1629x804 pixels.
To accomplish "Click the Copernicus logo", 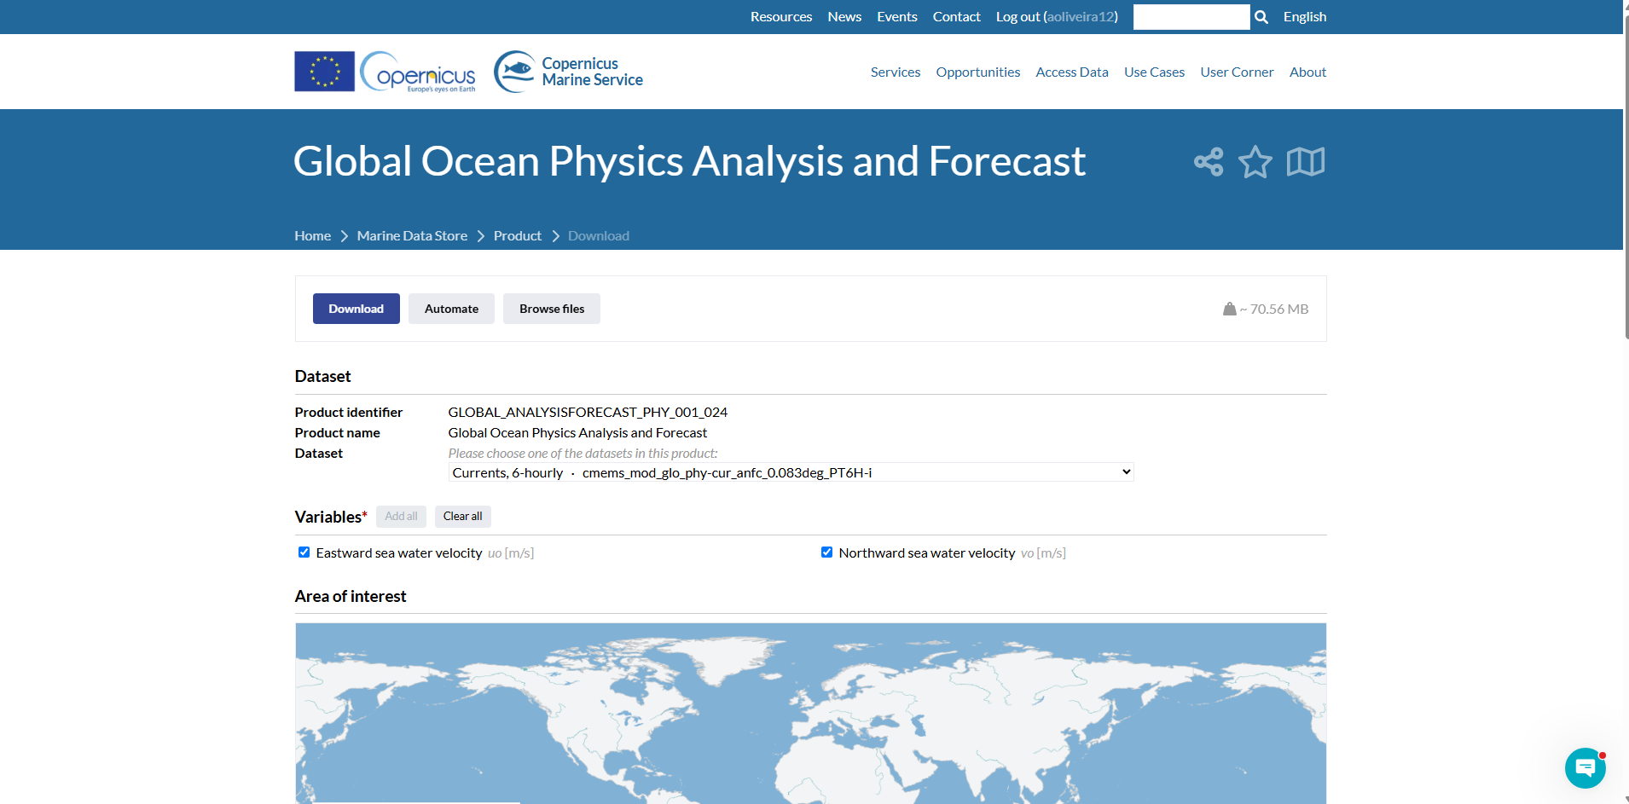I will (x=418, y=72).
